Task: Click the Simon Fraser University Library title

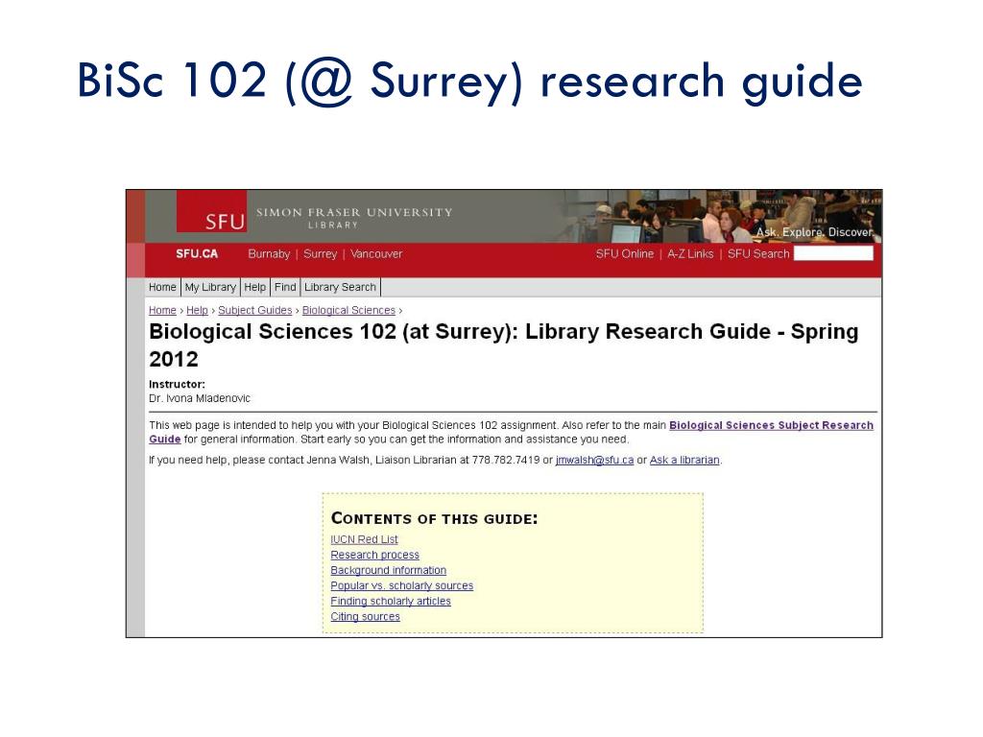Action: 354,217
